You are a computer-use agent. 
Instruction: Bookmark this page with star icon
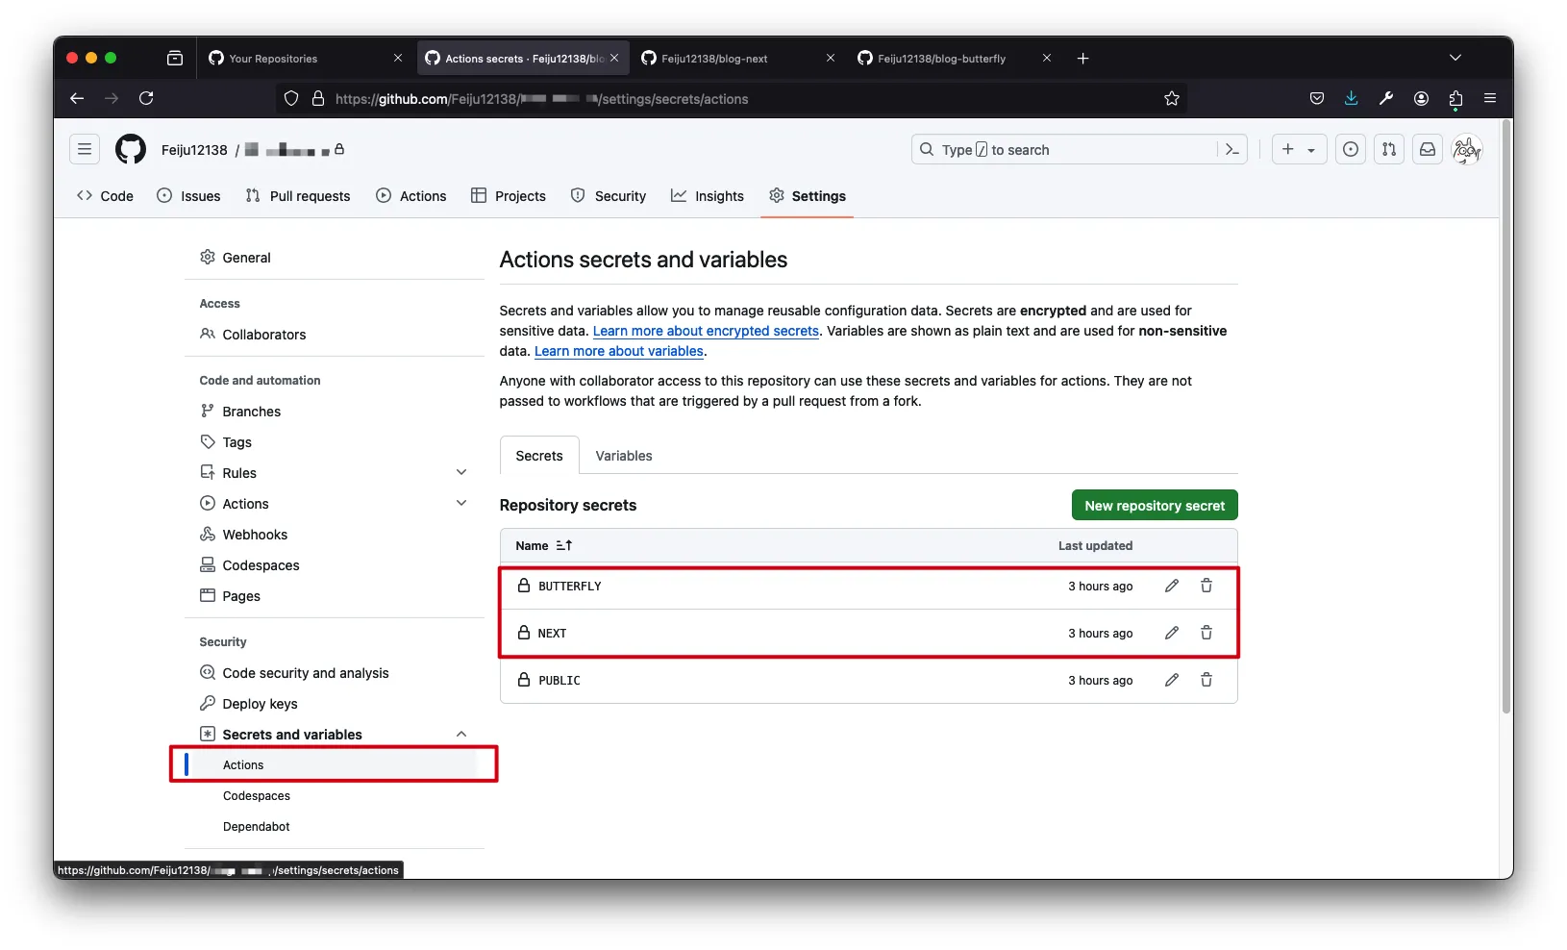pos(1171,99)
